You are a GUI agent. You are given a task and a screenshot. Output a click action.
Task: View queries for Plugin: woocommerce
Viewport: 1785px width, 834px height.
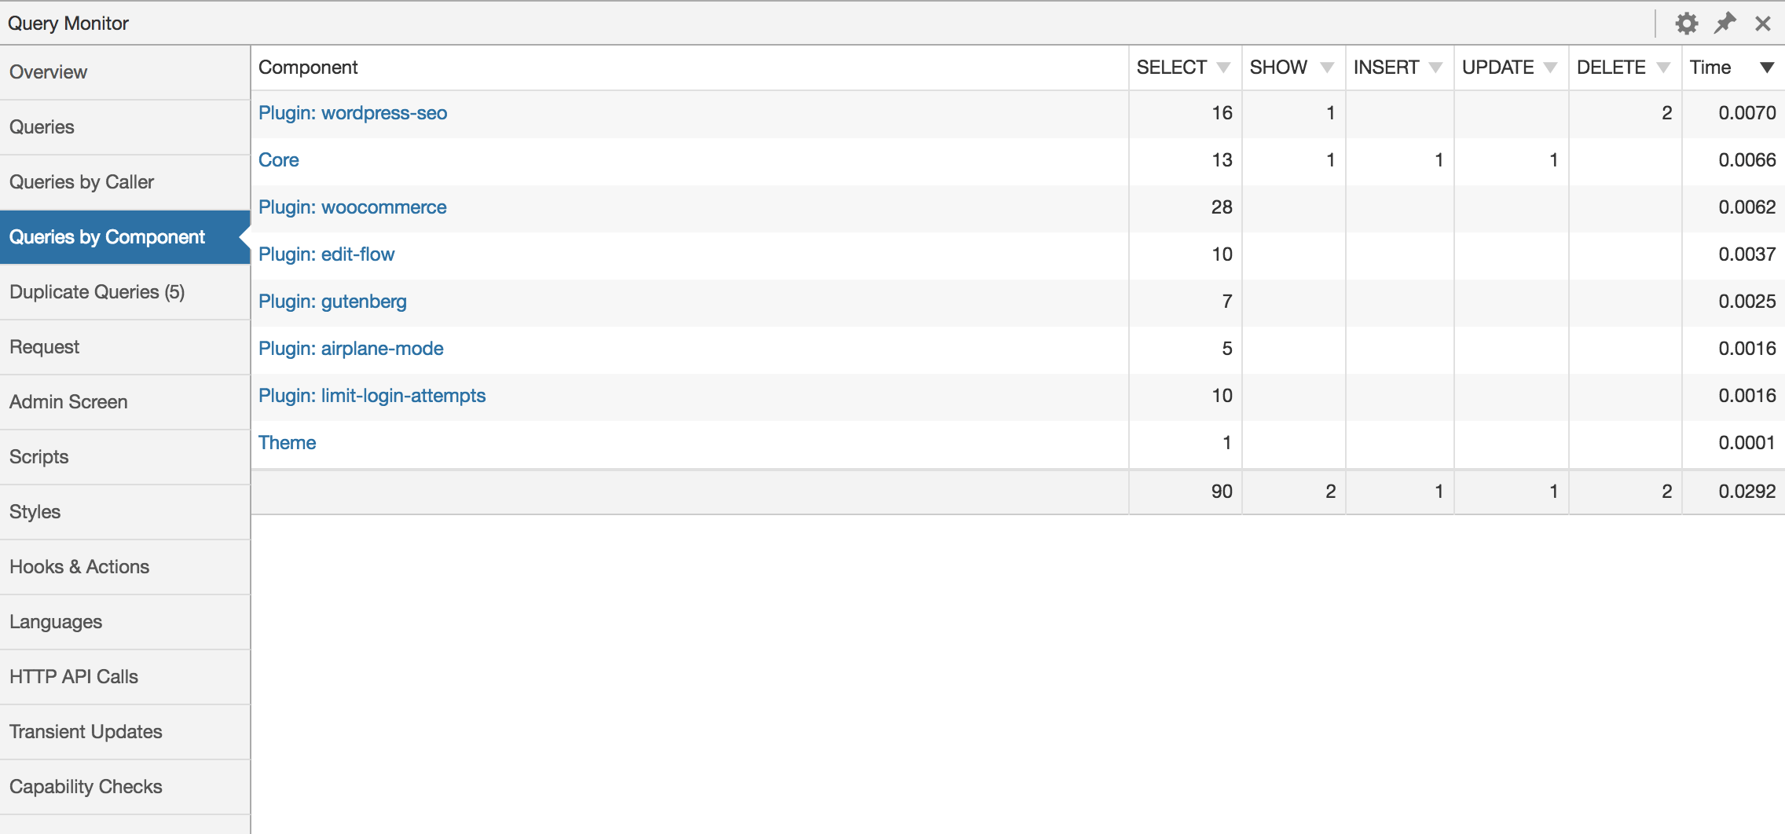[x=352, y=207]
